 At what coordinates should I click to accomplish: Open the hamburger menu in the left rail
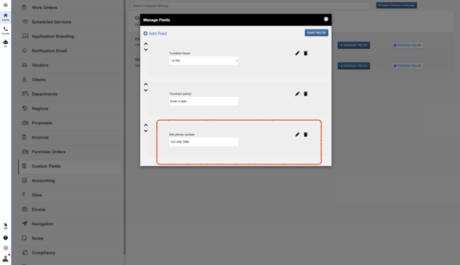5,5
